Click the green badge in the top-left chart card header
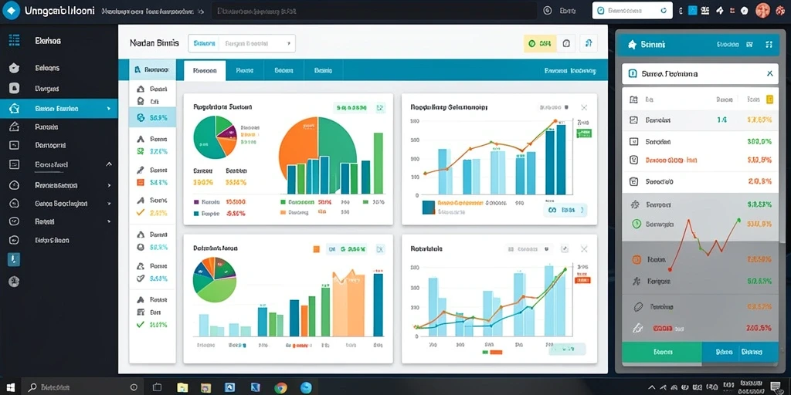The width and height of the screenshot is (791, 395). tap(351, 107)
